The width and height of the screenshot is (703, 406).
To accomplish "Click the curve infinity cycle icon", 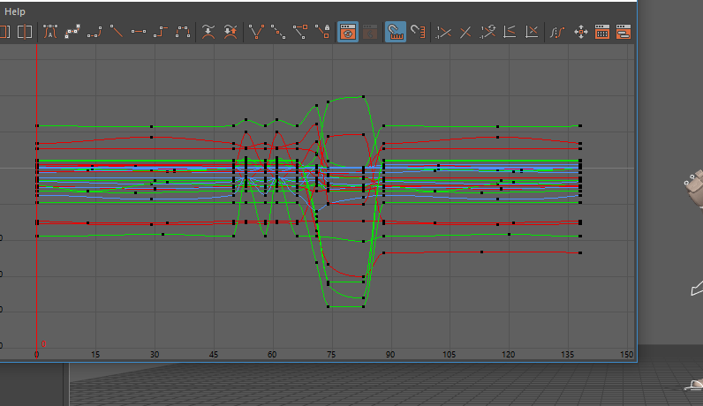I will point(557,32).
